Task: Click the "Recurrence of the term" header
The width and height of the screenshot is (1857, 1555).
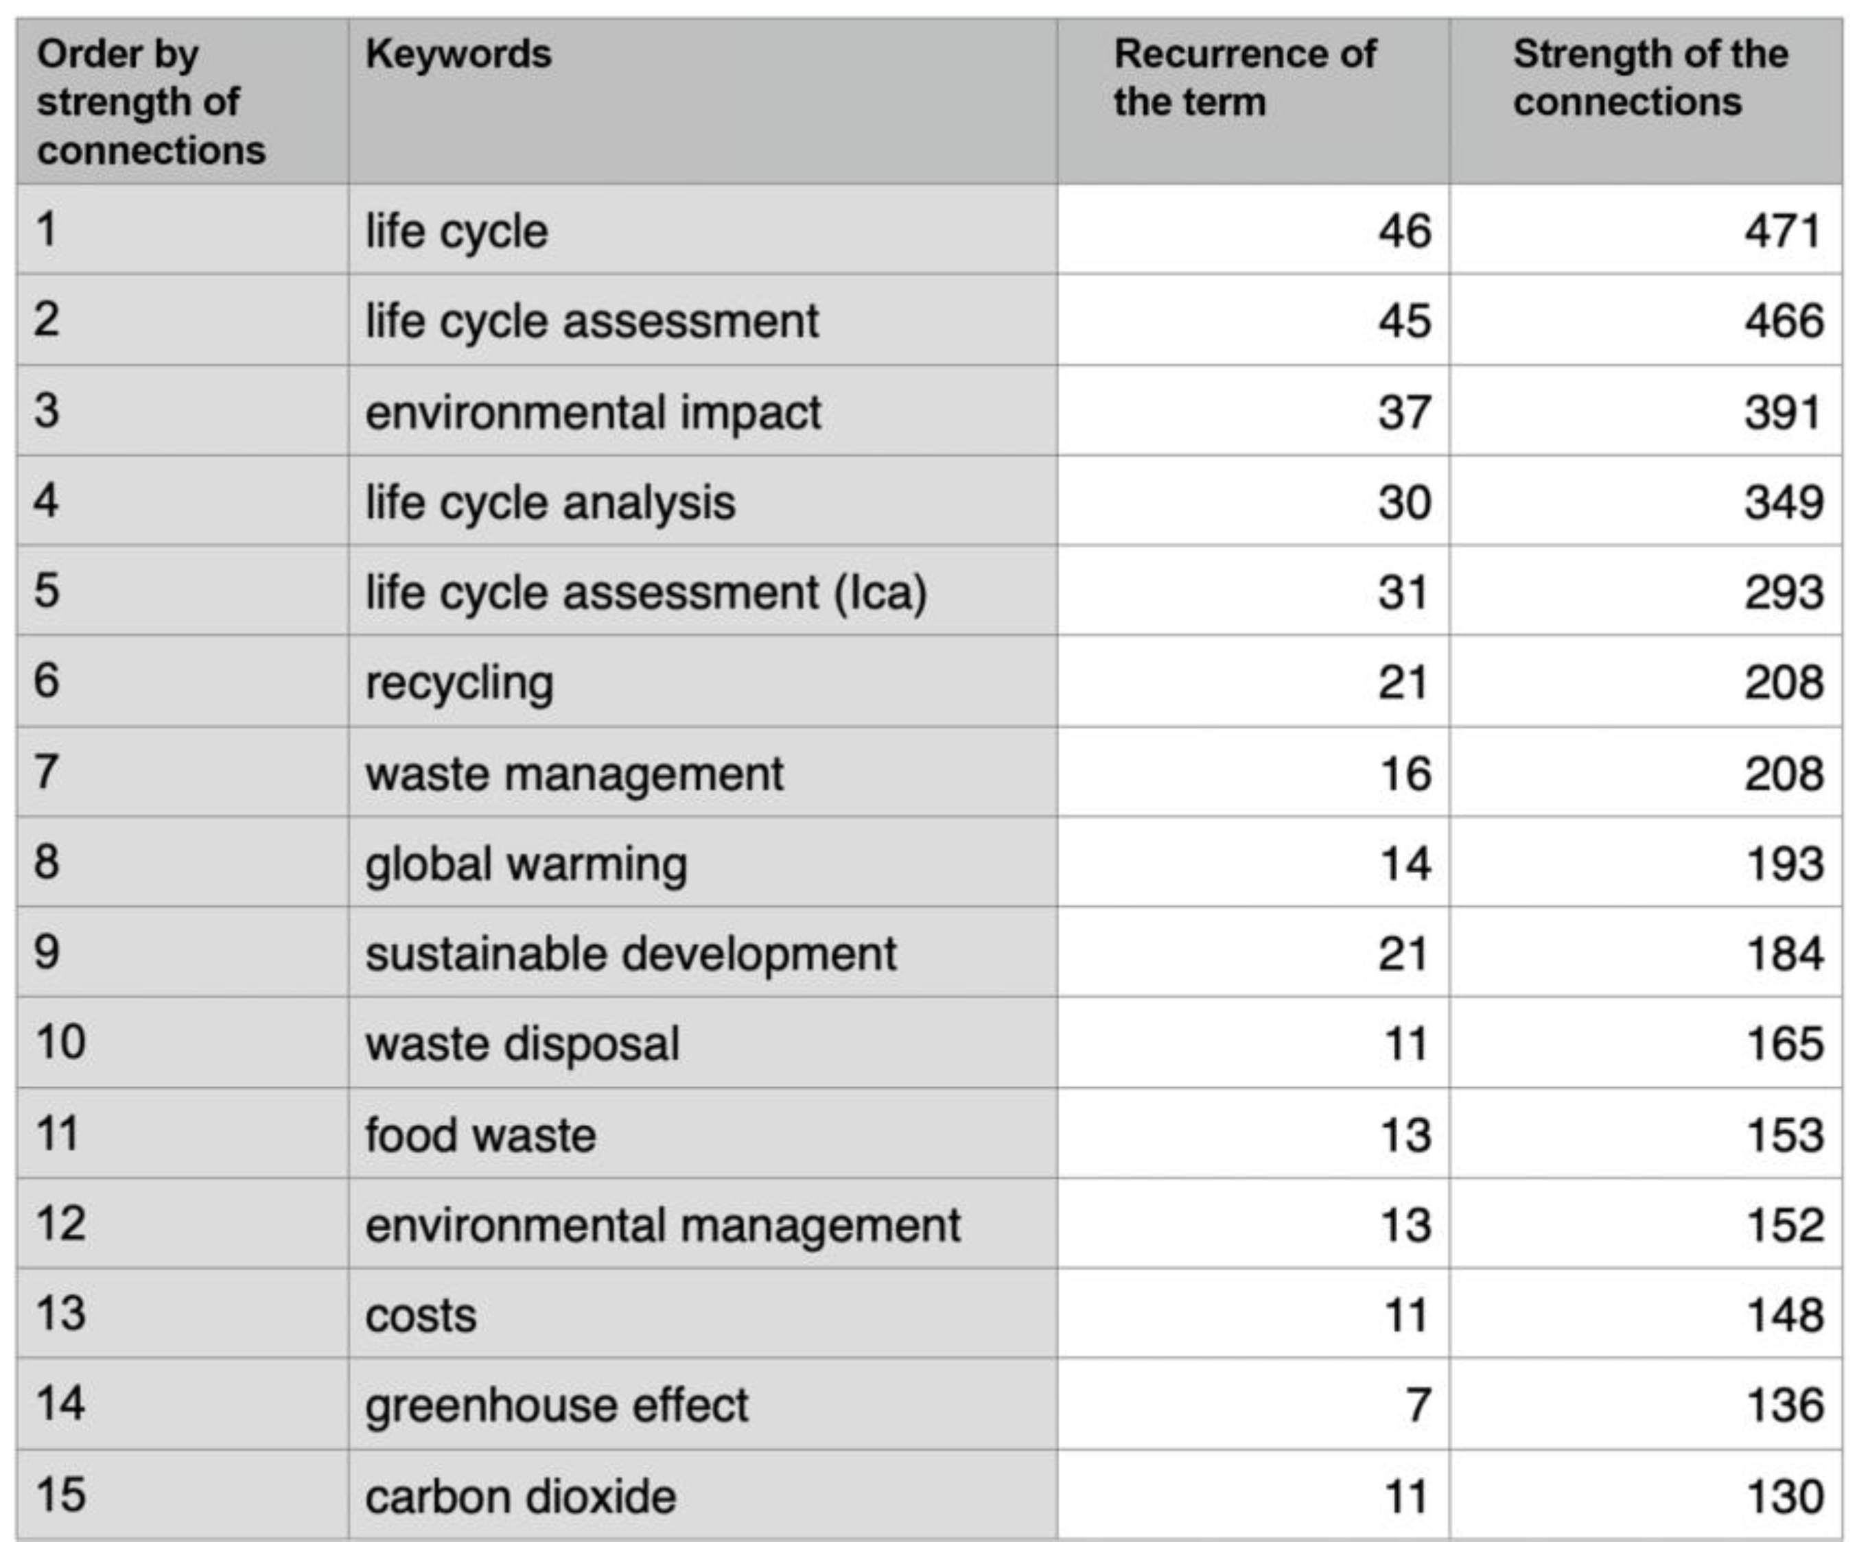Action: (1243, 78)
